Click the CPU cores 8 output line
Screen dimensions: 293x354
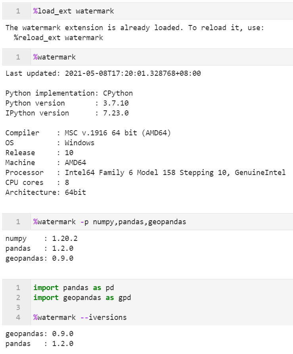click(37, 183)
